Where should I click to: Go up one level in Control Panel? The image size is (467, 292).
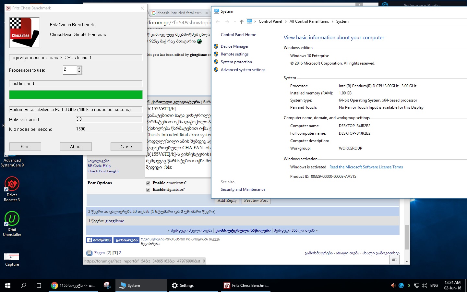click(x=241, y=22)
